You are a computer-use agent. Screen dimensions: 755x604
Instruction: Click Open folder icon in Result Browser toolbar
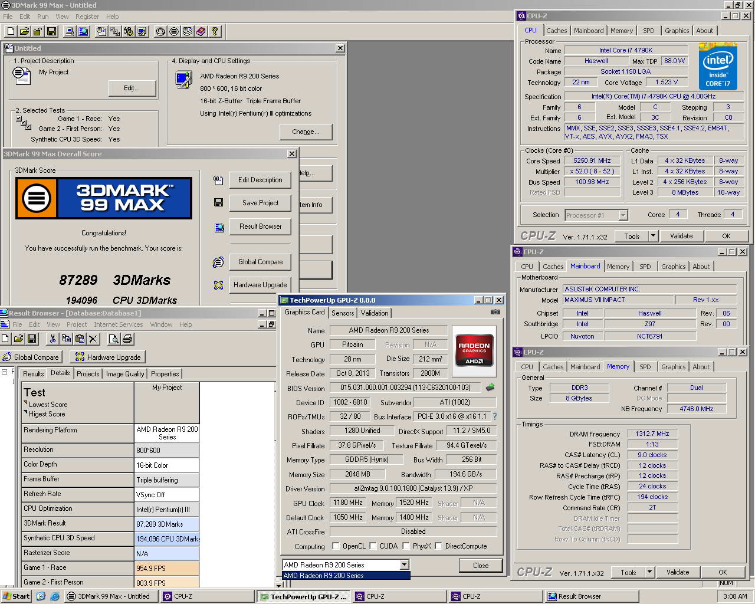point(18,339)
